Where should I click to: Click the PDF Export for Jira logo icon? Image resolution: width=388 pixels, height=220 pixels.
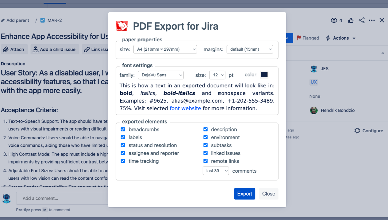pos(122,26)
